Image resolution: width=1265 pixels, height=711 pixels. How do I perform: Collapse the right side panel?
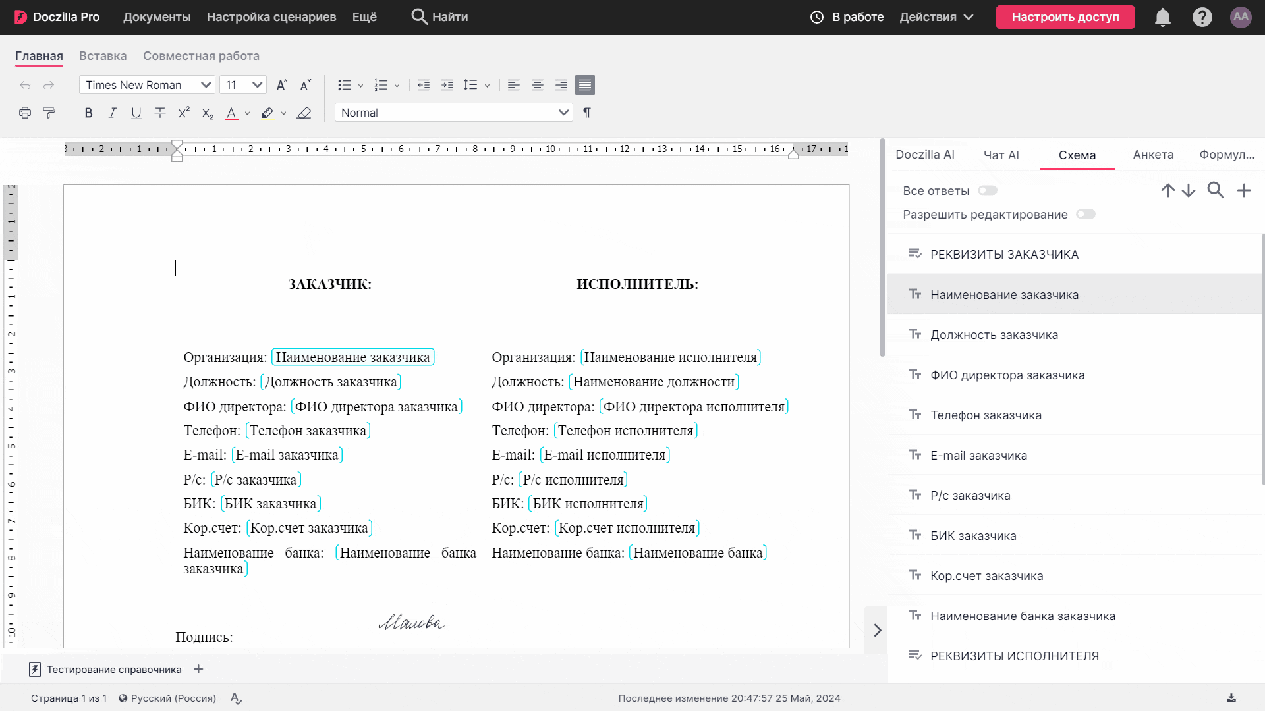pos(877,630)
